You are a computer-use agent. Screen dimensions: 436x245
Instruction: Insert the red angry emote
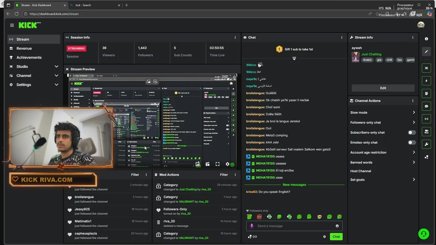tap(259, 216)
